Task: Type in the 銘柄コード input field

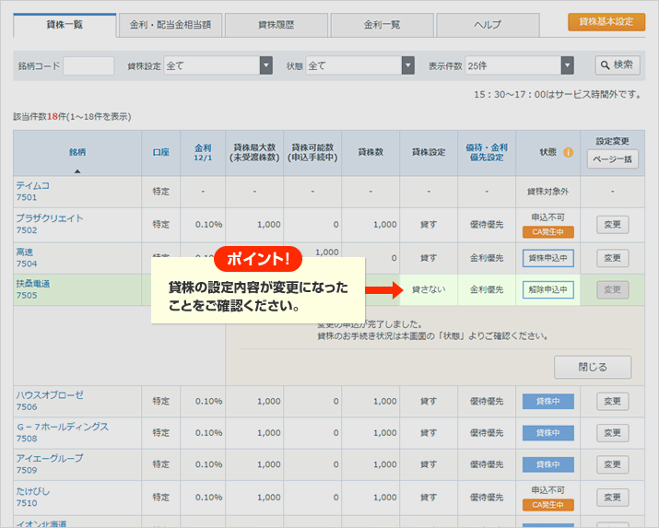Action: 88,65
